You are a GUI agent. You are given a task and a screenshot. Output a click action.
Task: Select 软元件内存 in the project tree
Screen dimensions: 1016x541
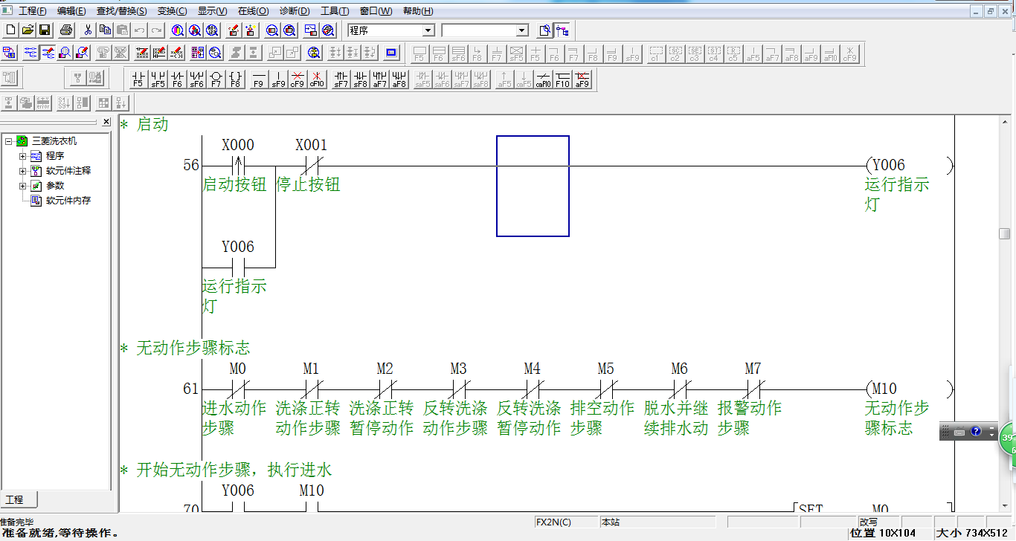coord(68,201)
